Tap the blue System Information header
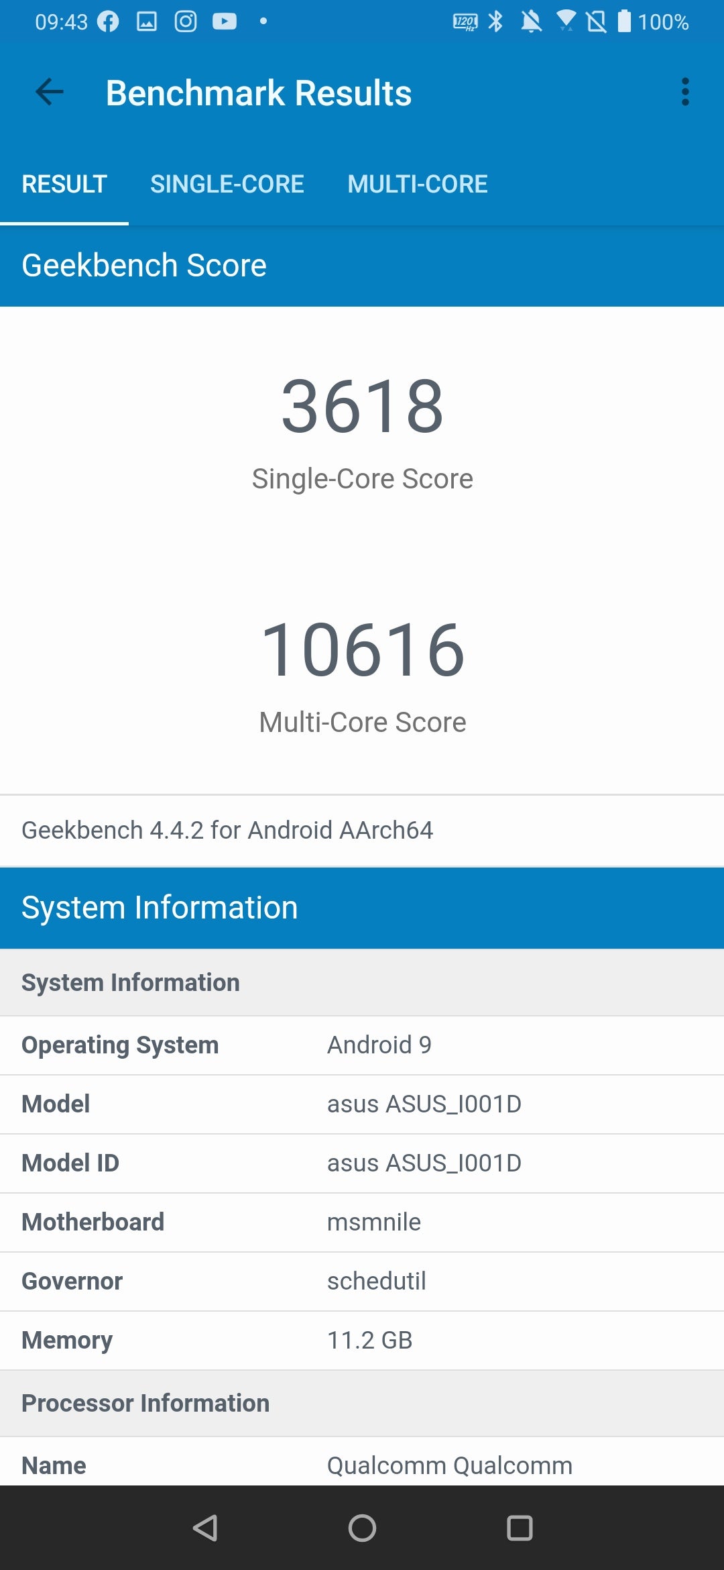This screenshot has width=724, height=1570. pos(362,908)
